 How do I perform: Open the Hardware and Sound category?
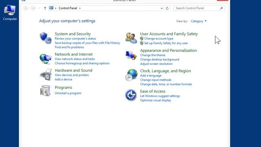(x=73, y=70)
